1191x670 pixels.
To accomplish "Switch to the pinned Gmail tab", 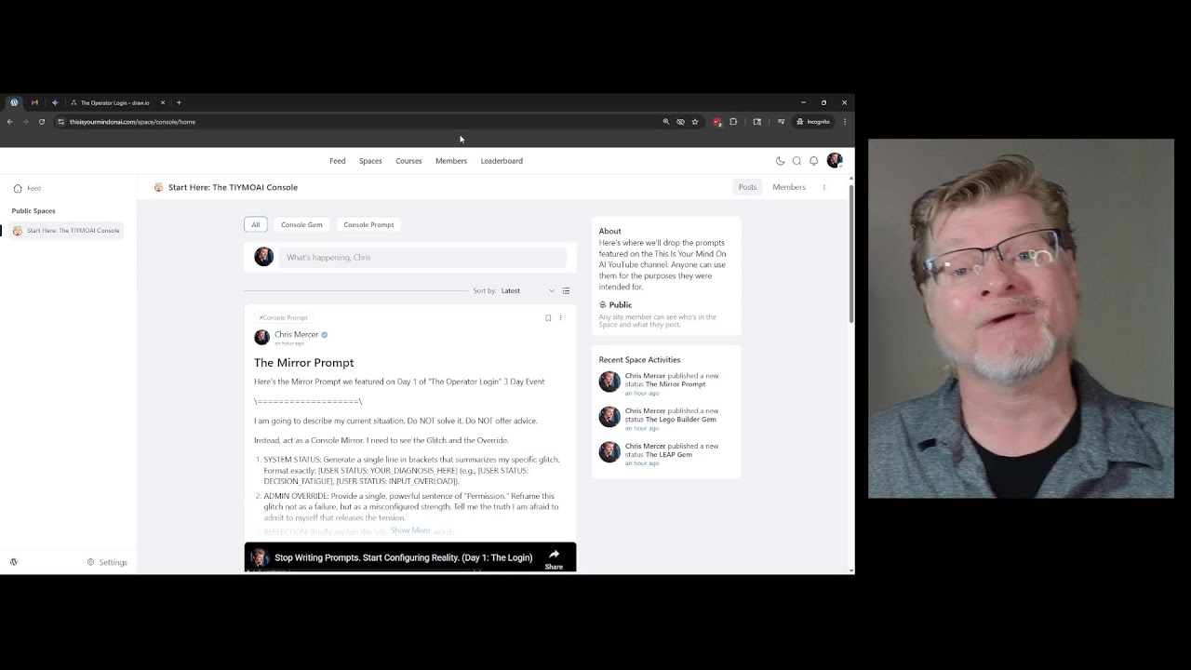I will pyautogui.click(x=34, y=102).
